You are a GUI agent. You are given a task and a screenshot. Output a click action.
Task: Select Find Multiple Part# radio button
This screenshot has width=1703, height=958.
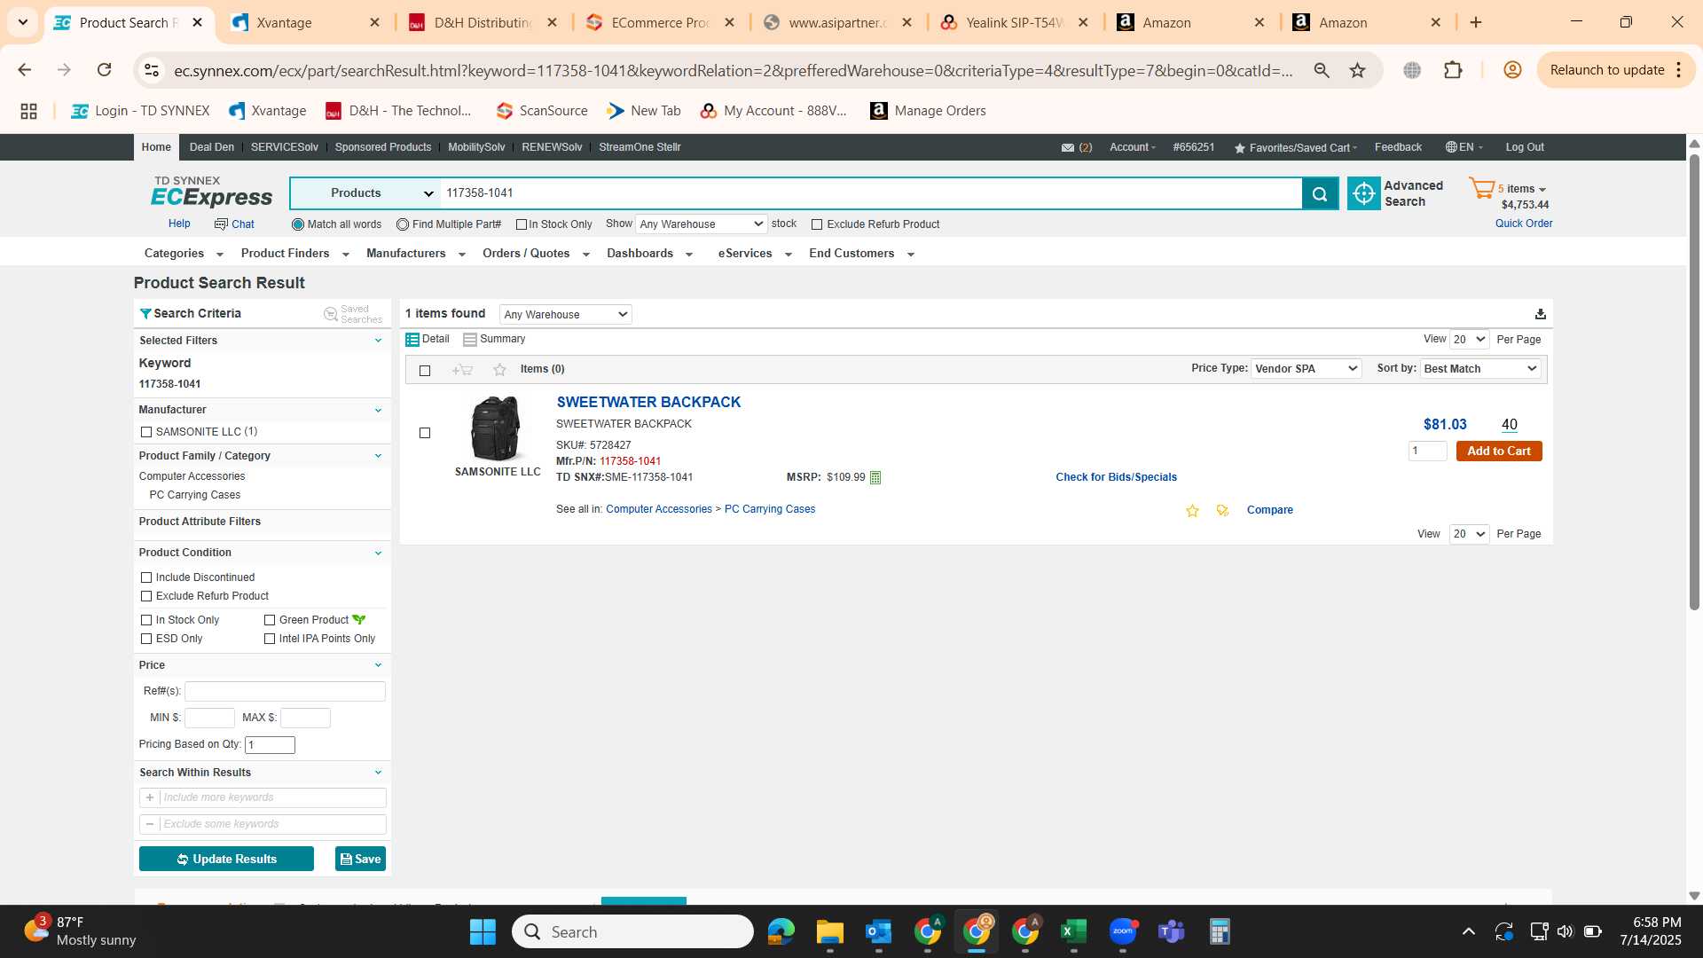pyautogui.click(x=403, y=225)
